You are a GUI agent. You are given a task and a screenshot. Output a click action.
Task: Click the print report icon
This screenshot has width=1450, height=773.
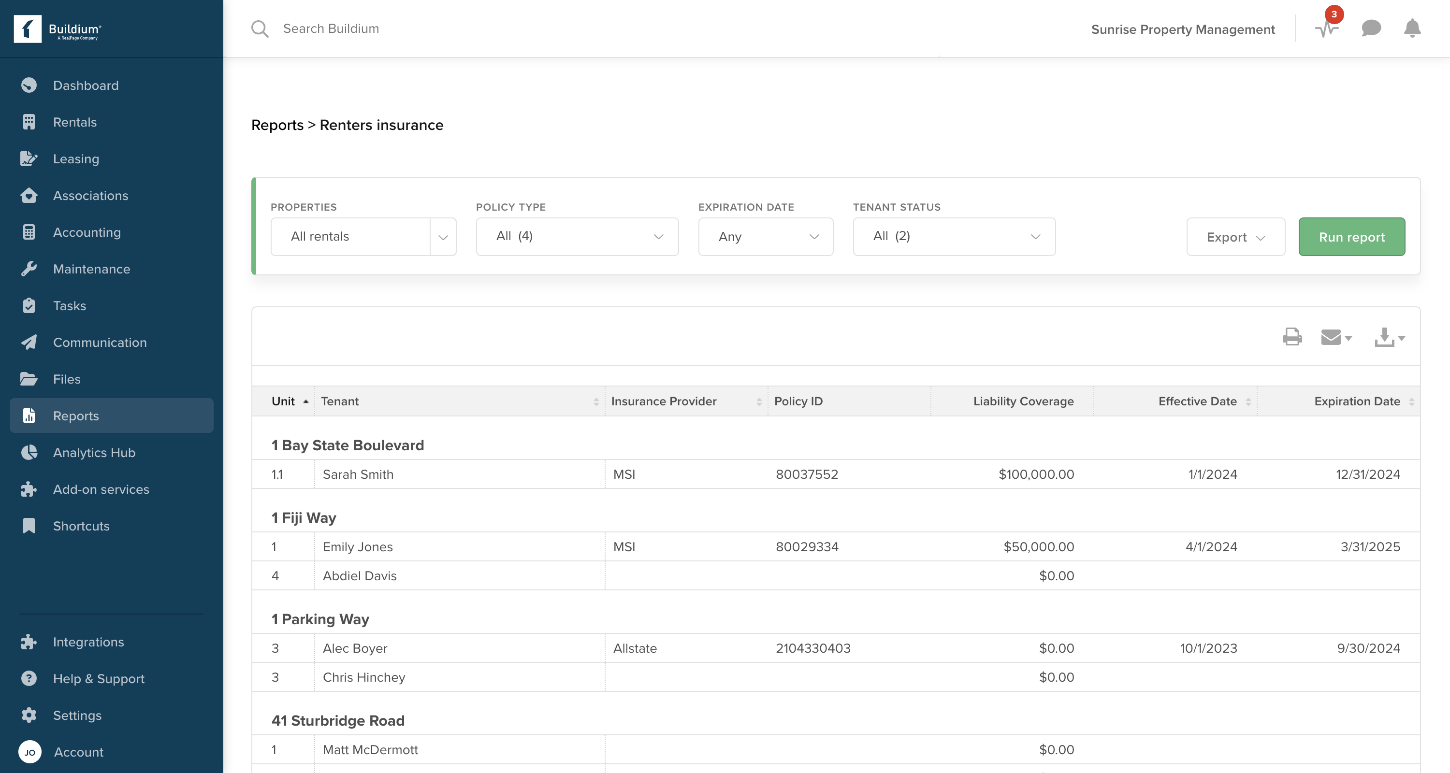pyautogui.click(x=1292, y=337)
